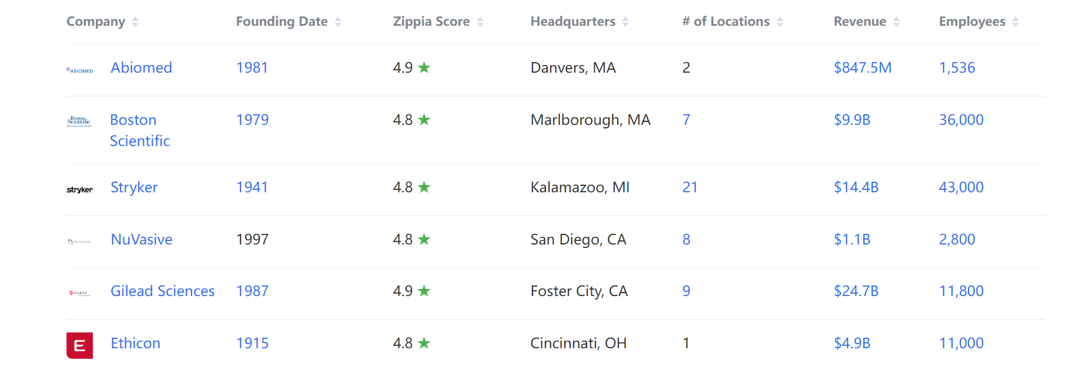This screenshot has width=1092, height=367.
Task: Open the Gilead Sciences company link
Action: (163, 291)
